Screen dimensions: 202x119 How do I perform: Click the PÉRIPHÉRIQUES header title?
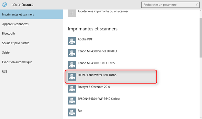(22, 5)
